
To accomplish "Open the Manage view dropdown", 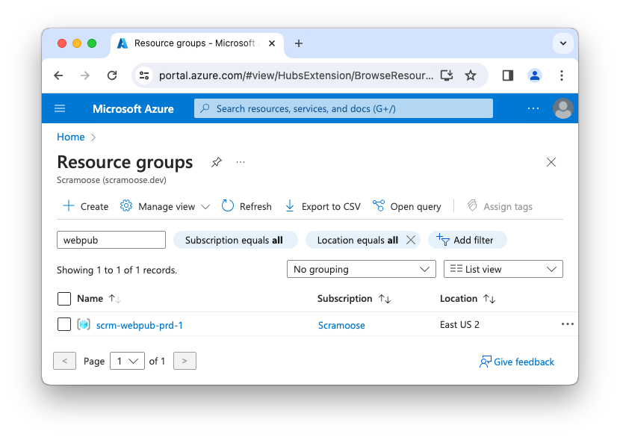I will [165, 206].
